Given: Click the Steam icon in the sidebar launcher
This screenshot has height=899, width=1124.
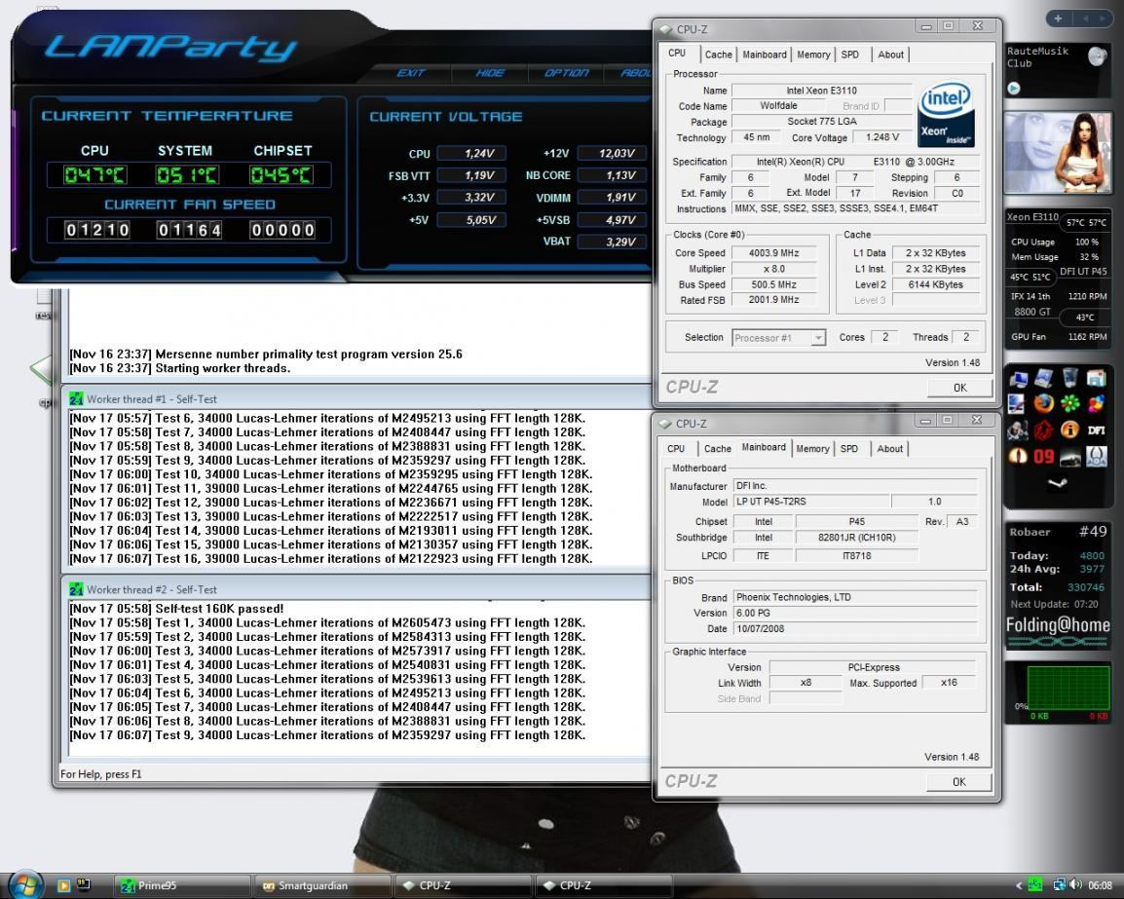Looking at the screenshot, I should coord(1058,483).
